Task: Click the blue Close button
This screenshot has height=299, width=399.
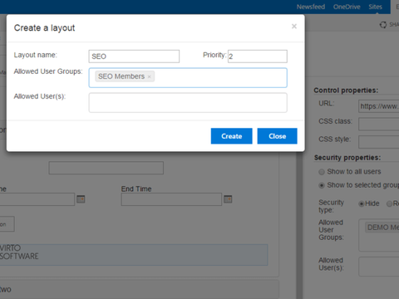Action: (277, 136)
